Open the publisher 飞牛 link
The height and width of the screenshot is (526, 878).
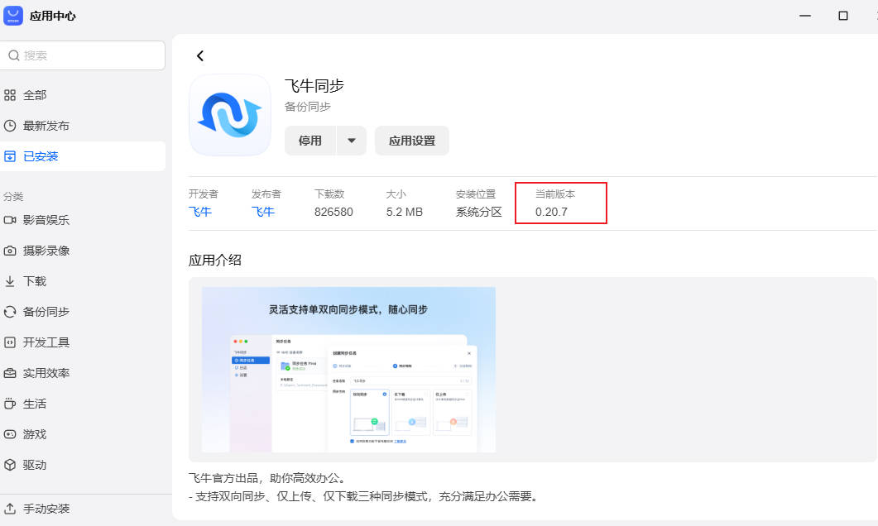coord(262,212)
